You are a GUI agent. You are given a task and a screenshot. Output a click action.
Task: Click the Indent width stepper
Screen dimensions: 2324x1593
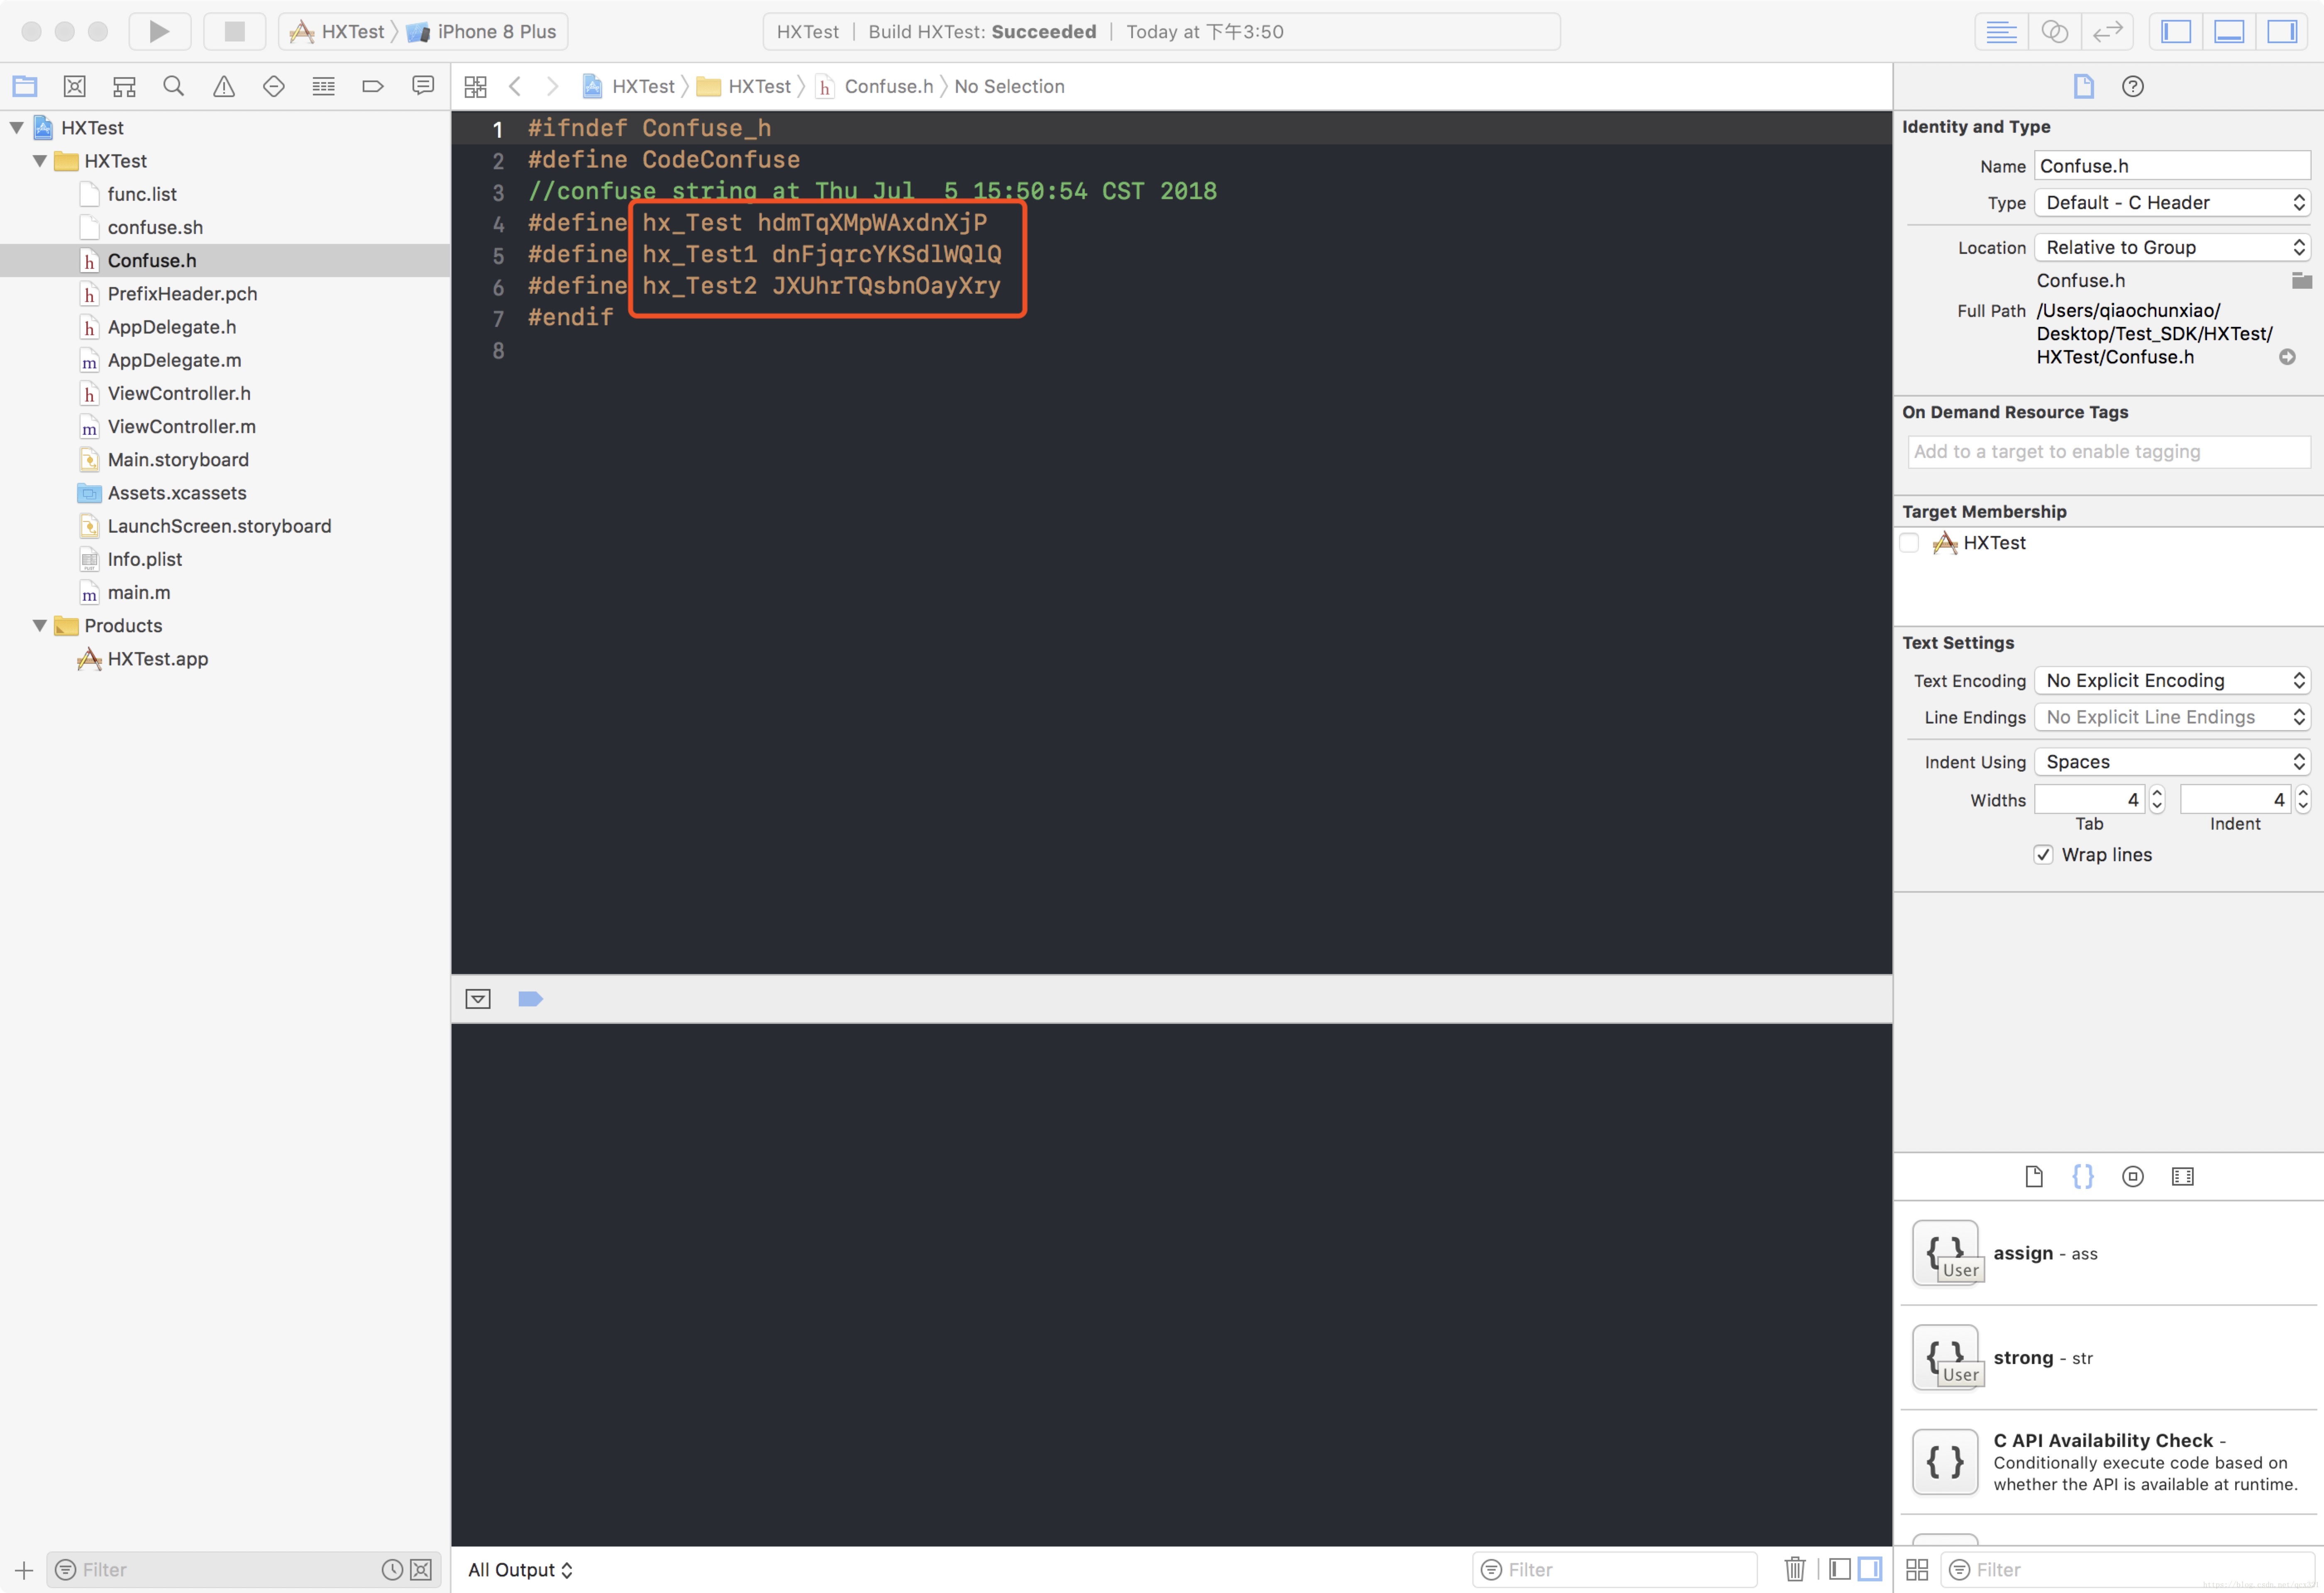tap(2303, 799)
